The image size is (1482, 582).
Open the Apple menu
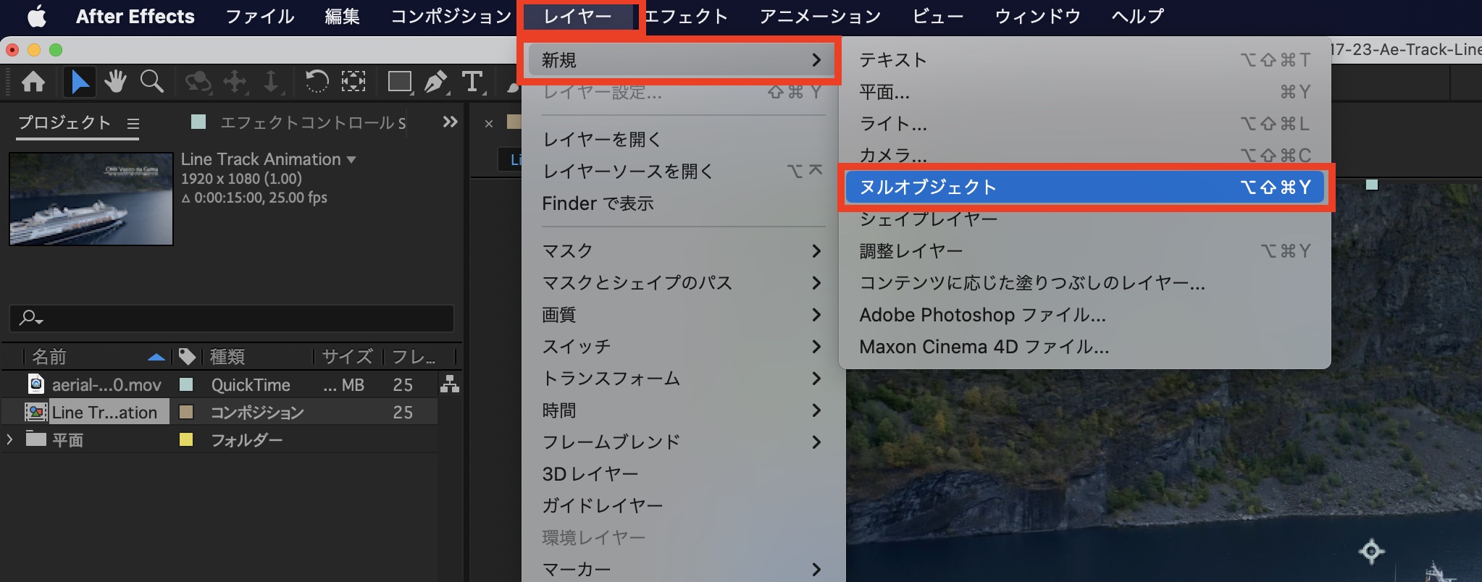point(37,16)
